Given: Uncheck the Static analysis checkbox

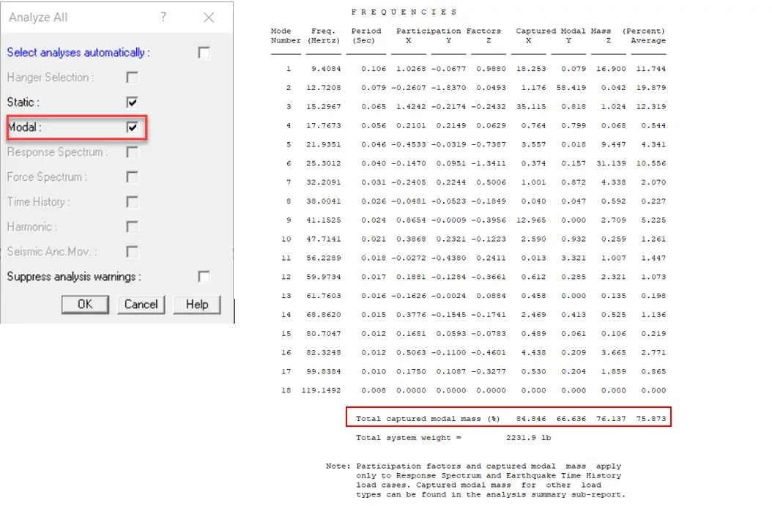Looking at the screenshot, I should [132, 103].
